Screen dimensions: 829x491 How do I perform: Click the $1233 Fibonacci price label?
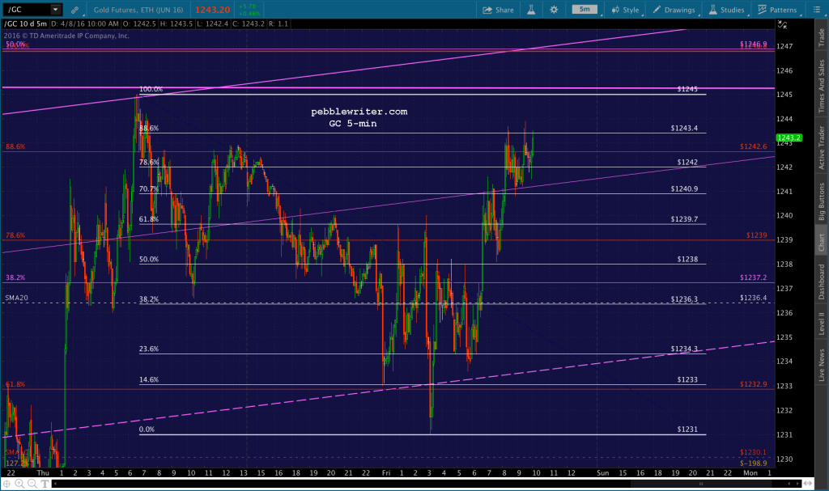[x=687, y=379]
